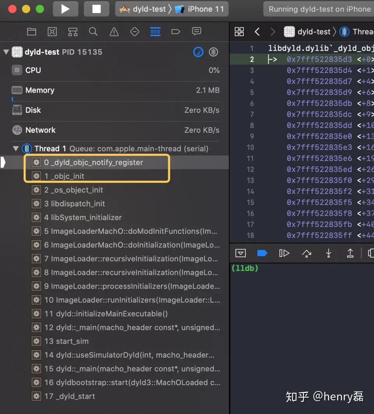
Task: Click the Run (play) button
Action: tap(65, 9)
